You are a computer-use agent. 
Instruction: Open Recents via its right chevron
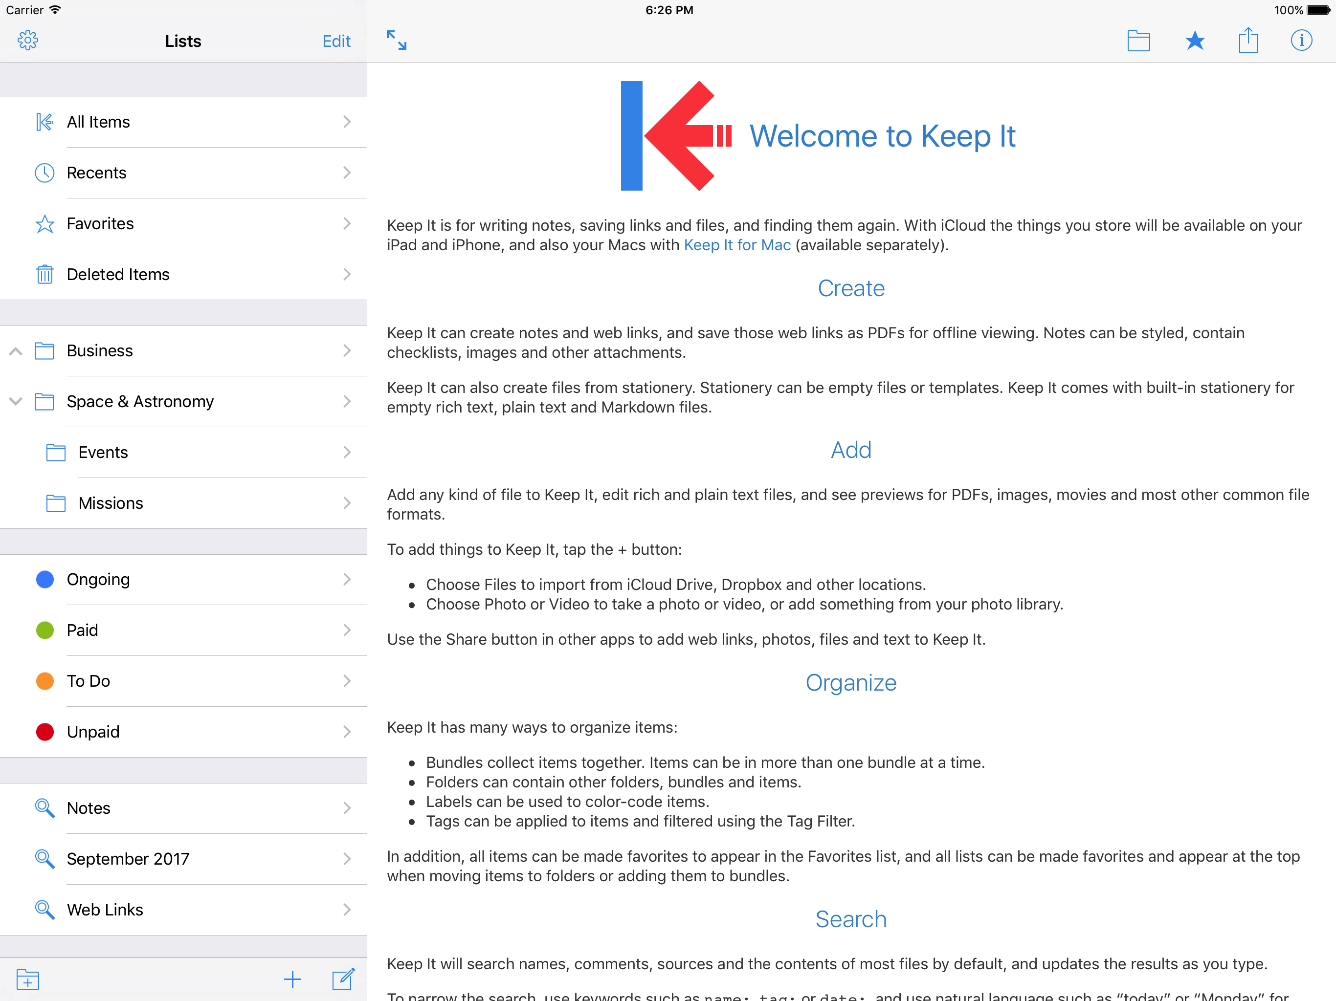tap(347, 173)
